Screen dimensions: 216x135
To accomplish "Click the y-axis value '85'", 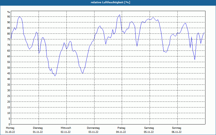I will pos(9,28).
